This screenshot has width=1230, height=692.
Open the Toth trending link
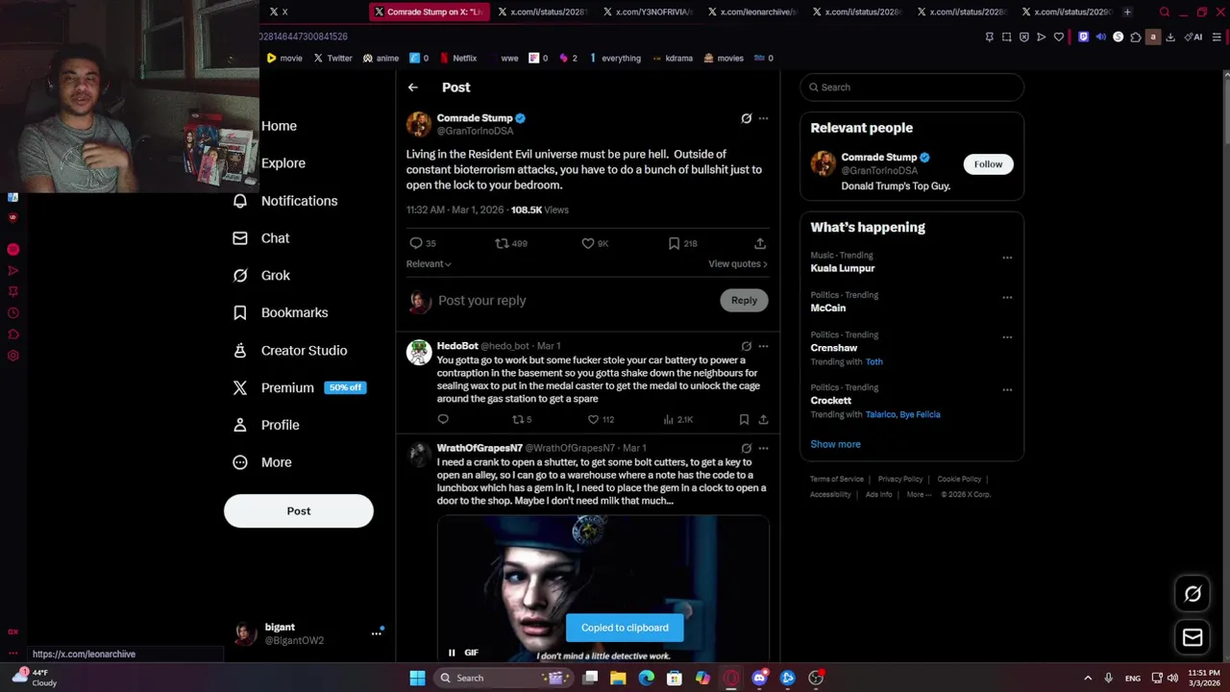[x=873, y=362]
